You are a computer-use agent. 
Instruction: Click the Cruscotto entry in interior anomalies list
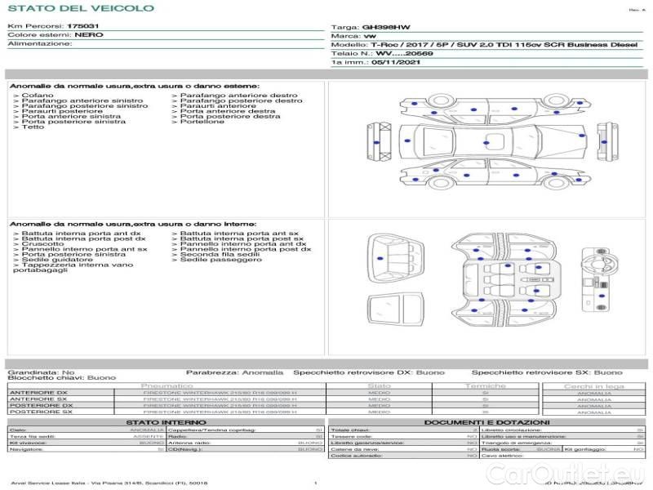point(42,243)
